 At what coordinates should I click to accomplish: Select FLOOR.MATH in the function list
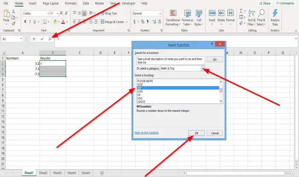pyautogui.click(x=178, y=81)
